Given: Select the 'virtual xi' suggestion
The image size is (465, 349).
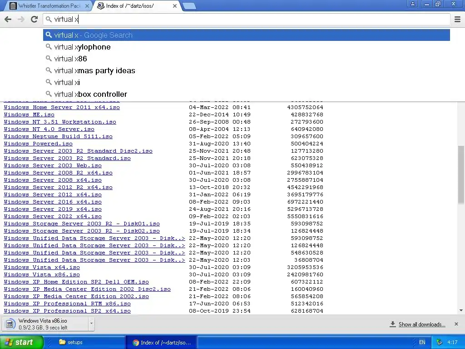Looking at the screenshot, I should 247,82.
